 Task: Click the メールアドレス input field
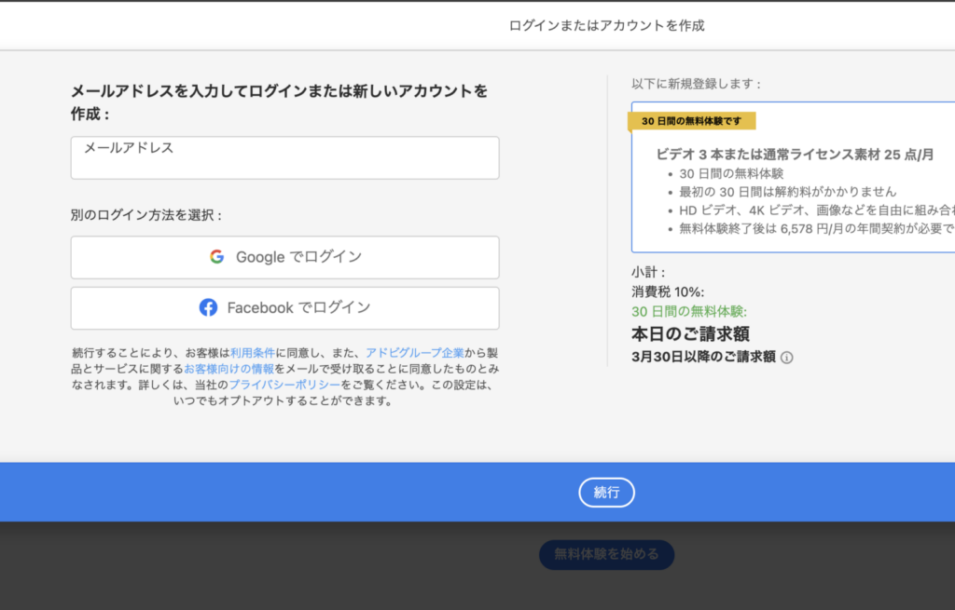(284, 157)
